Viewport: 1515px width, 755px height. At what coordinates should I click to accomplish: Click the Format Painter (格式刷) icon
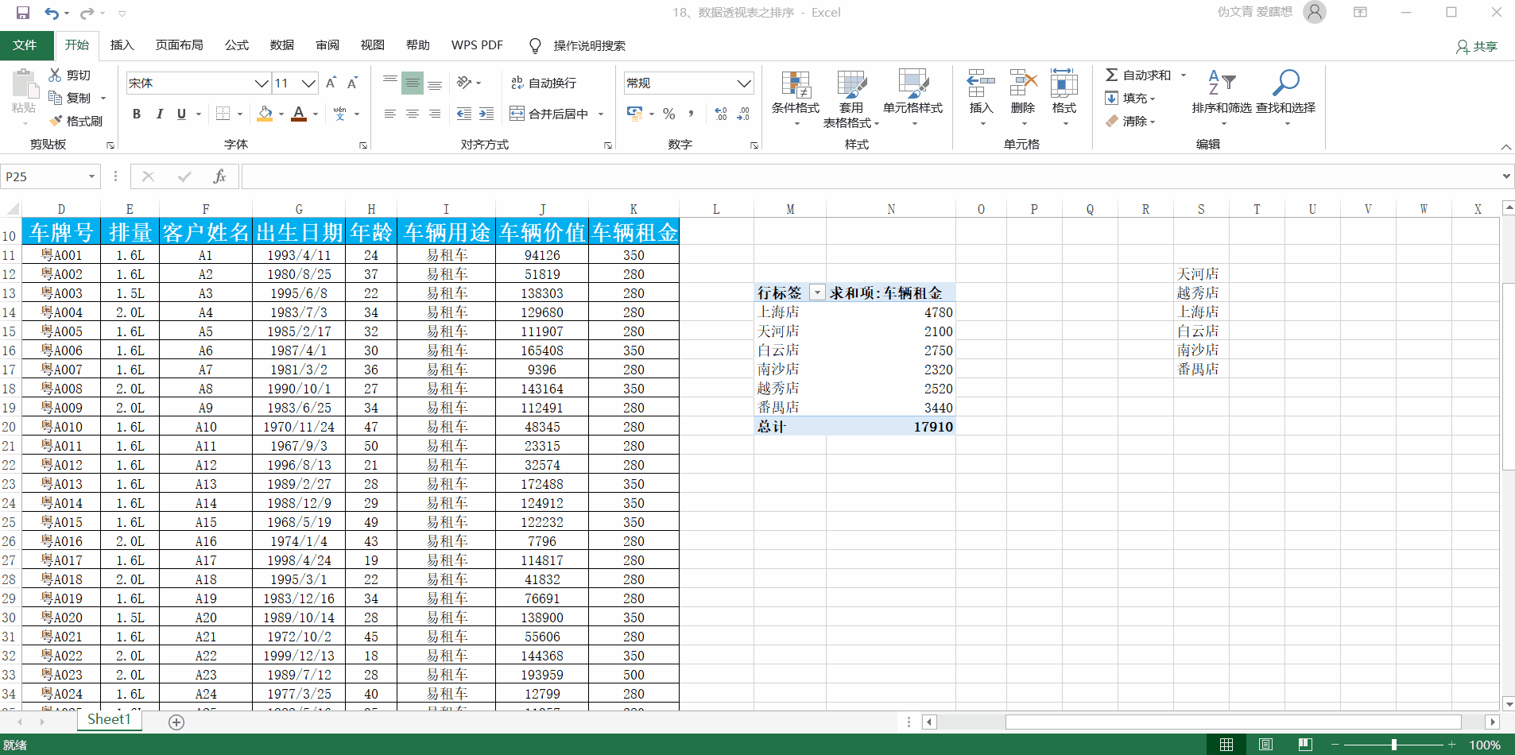click(56, 121)
